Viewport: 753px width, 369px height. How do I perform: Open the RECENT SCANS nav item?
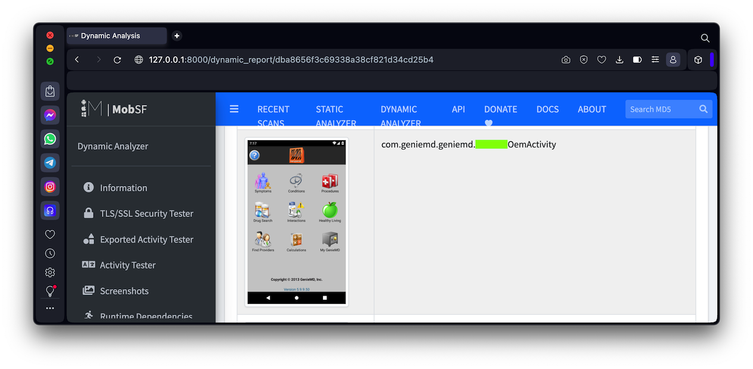(x=273, y=116)
